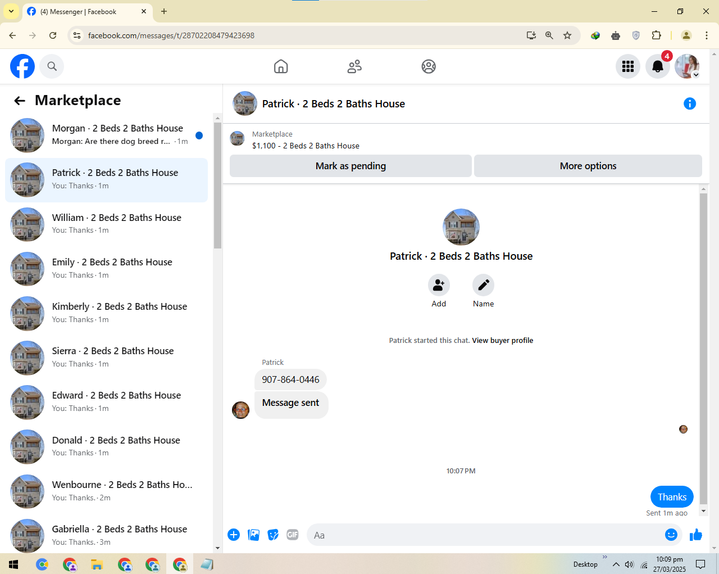This screenshot has width=719, height=574.
Task: Open the Facebook logo home link
Action: pos(22,66)
